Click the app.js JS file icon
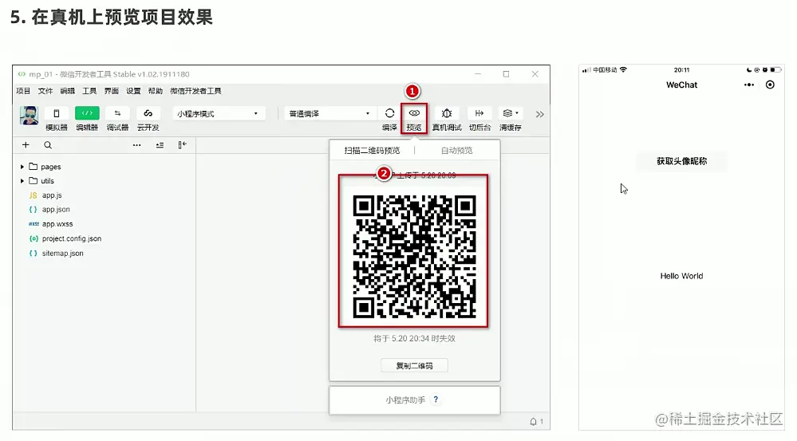 point(33,195)
